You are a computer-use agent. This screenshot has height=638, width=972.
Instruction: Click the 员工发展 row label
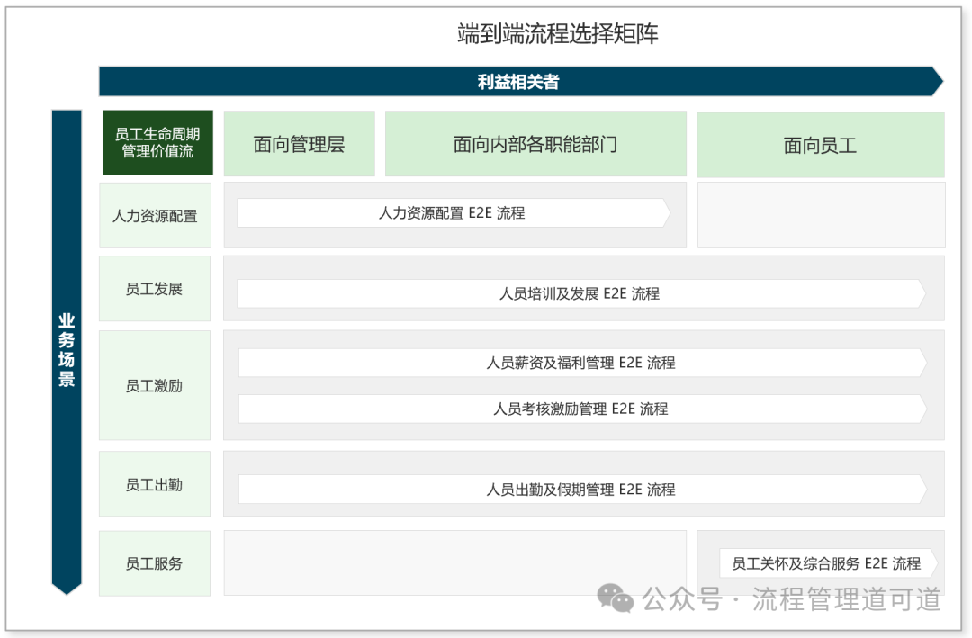(x=155, y=289)
